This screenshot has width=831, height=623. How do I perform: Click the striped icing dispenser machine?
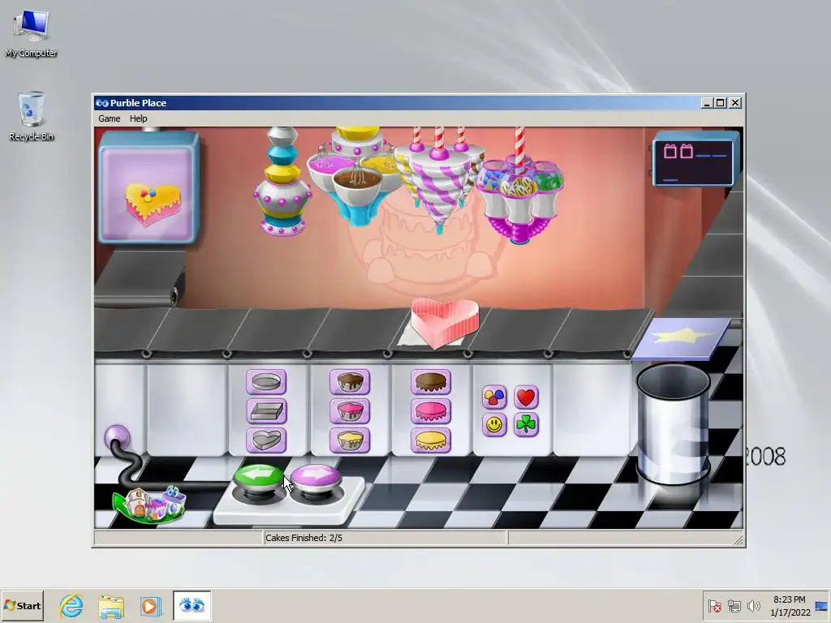click(439, 180)
